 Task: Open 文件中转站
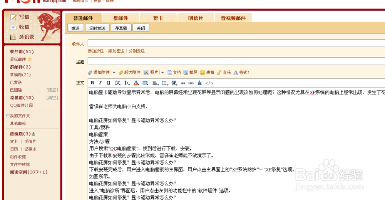coord(20,165)
